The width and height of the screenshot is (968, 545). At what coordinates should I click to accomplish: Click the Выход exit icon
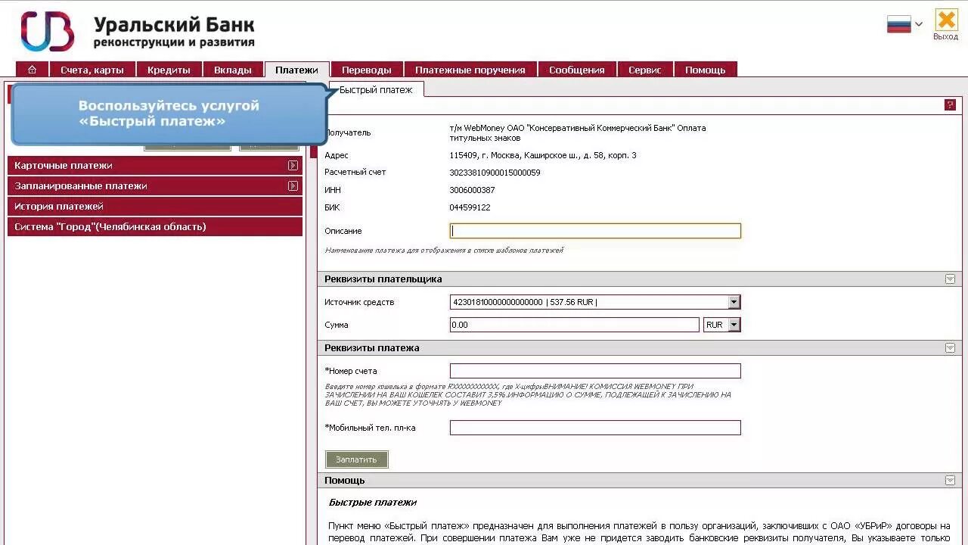[945, 25]
